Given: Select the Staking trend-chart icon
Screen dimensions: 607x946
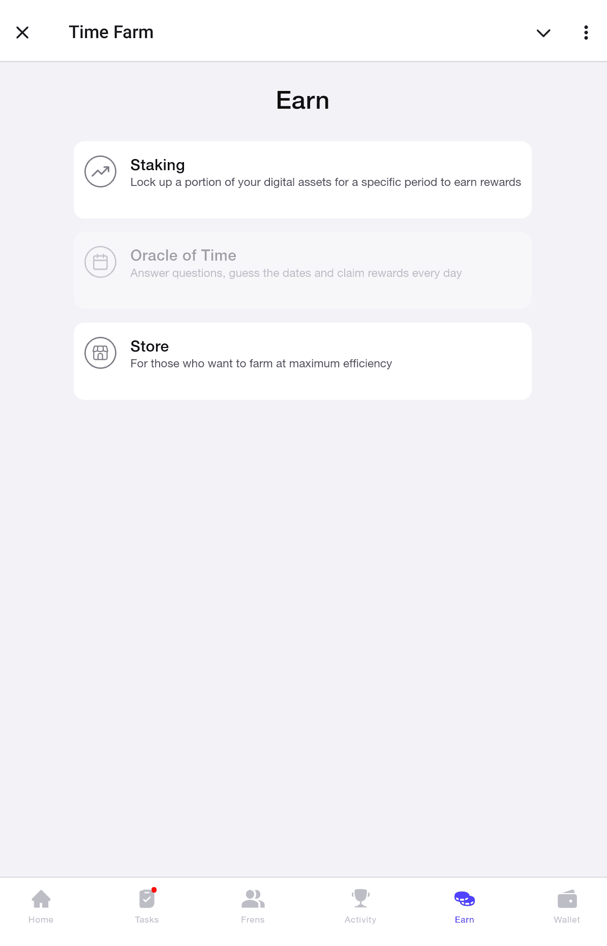Looking at the screenshot, I should 100,172.
